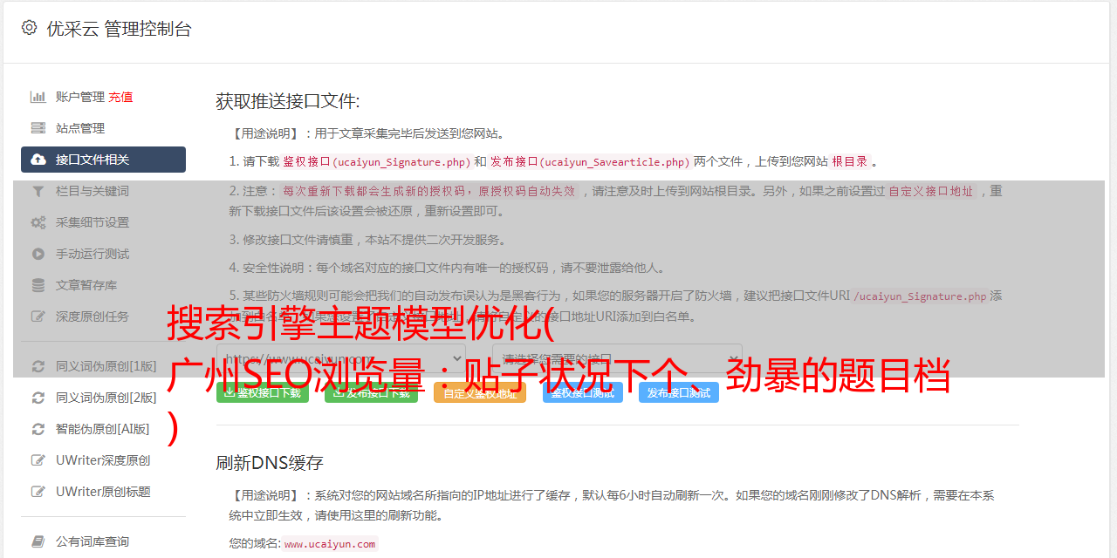
Task: Click the orange 自定义鉴权地址 button
Action: (480, 393)
